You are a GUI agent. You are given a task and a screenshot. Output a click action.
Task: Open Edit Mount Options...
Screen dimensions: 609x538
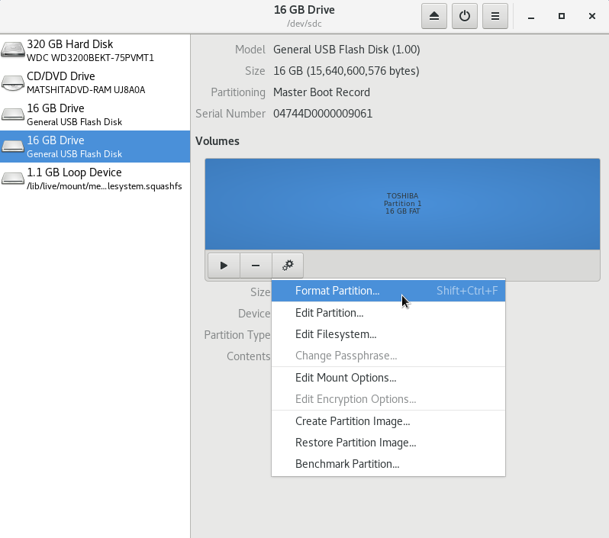pyautogui.click(x=388, y=378)
